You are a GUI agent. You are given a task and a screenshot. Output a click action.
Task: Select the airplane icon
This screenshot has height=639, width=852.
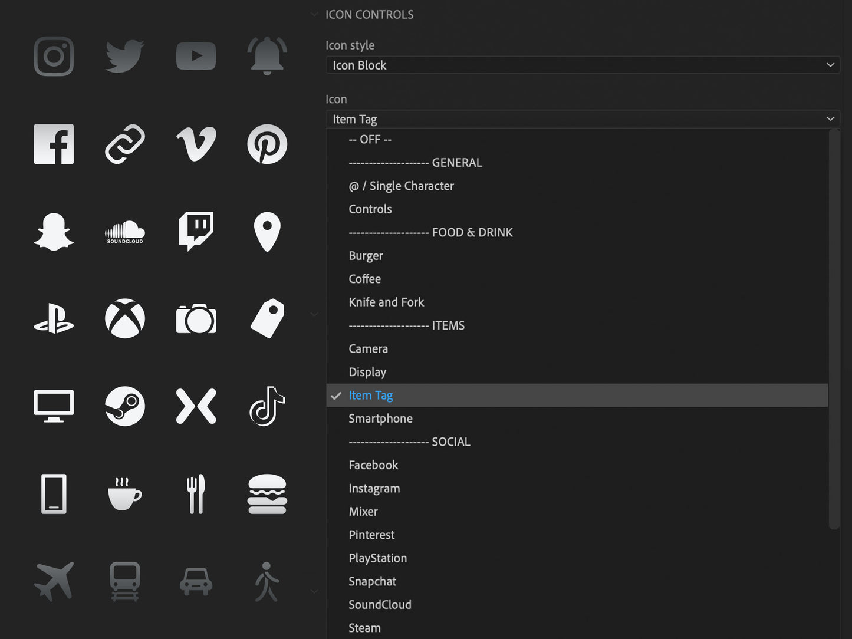pos(54,581)
